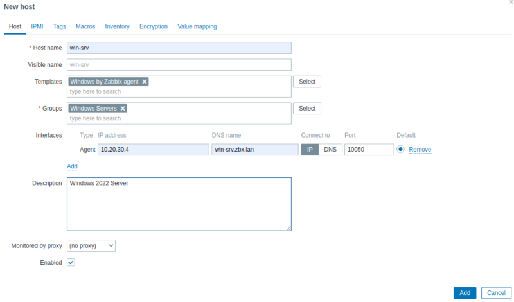The height and width of the screenshot is (302, 514).
Task: Set Connect to DNS
Action: (330, 150)
